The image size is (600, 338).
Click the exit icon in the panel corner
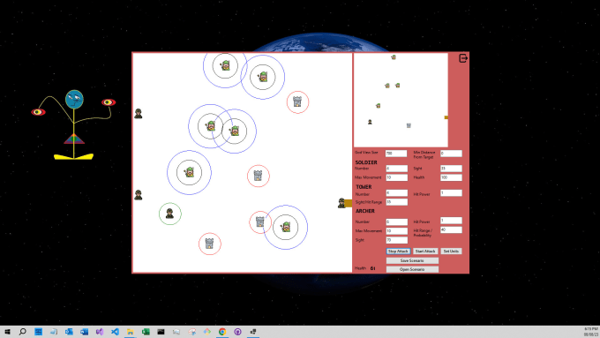[463, 58]
